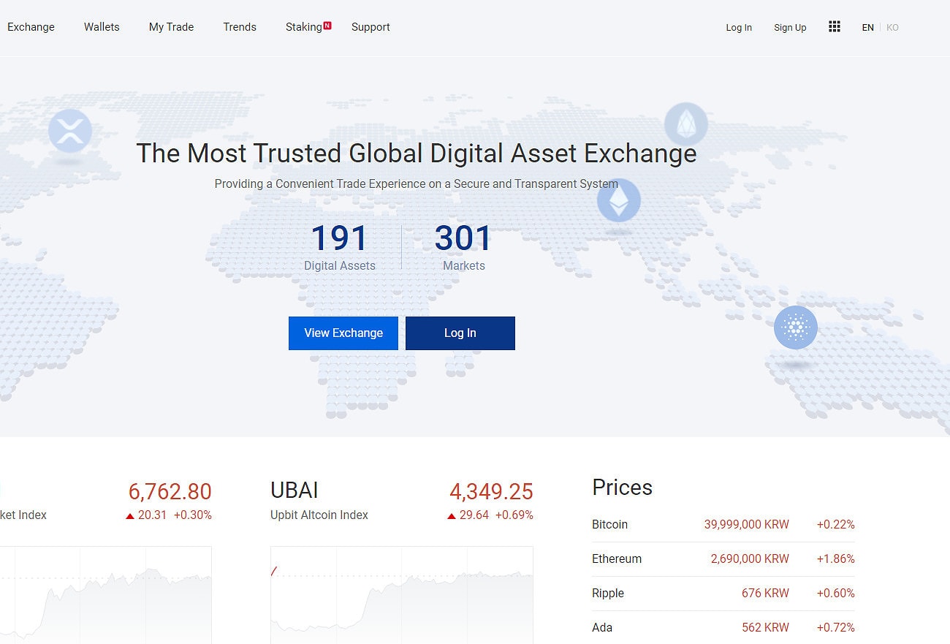
Task: Open the Wallets menu
Action: [x=102, y=27]
